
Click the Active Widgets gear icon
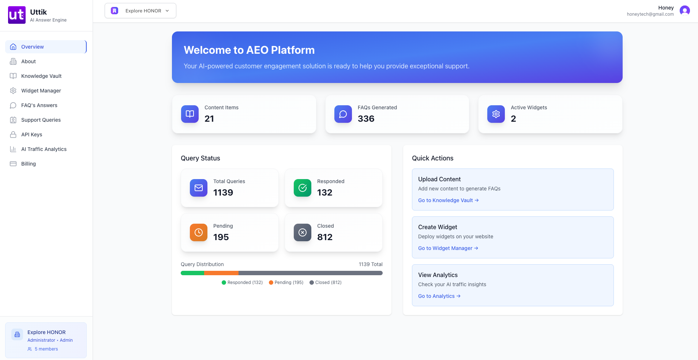496,114
